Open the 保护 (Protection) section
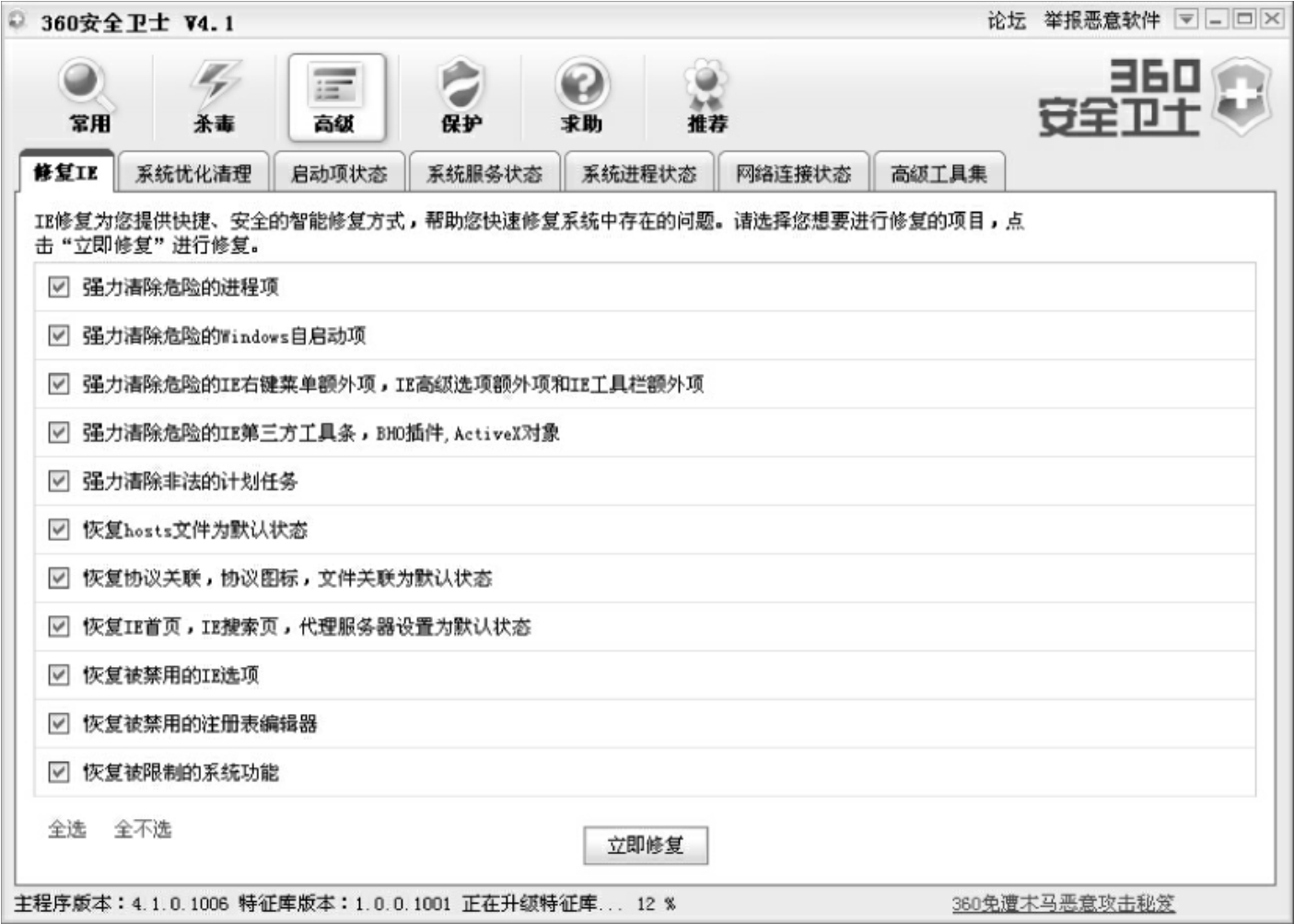This screenshot has height=924, width=1294. click(x=461, y=97)
